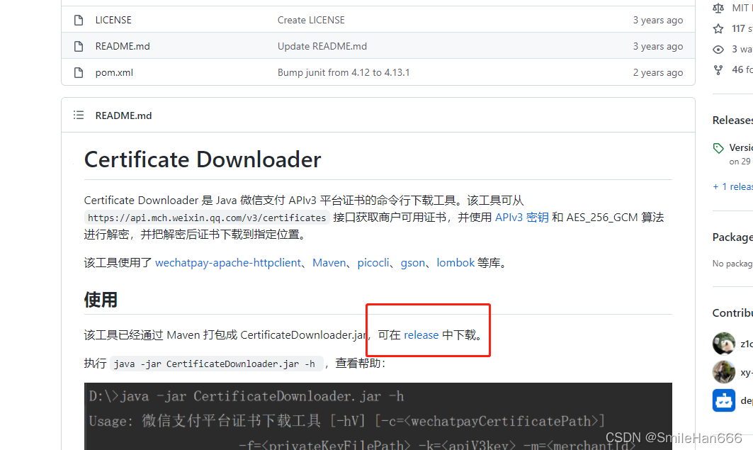Follow the 'APIv3 密钥' link
The width and height of the screenshot is (753, 450).
point(522,218)
